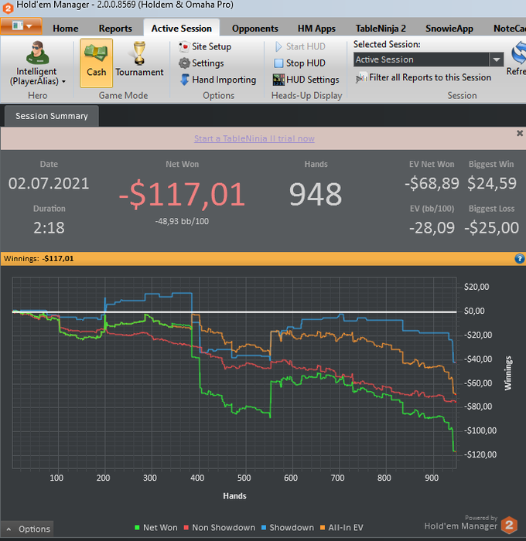The height and width of the screenshot is (541, 526).
Task: Select Tournament game mode
Action: (x=139, y=60)
